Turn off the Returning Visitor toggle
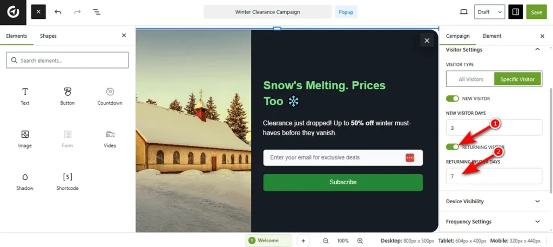Viewport: 553px width, 247px height. [x=453, y=147]
